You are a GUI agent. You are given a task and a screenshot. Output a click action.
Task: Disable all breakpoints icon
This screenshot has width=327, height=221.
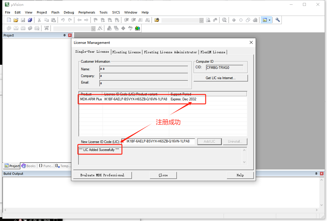click(248, 20)
